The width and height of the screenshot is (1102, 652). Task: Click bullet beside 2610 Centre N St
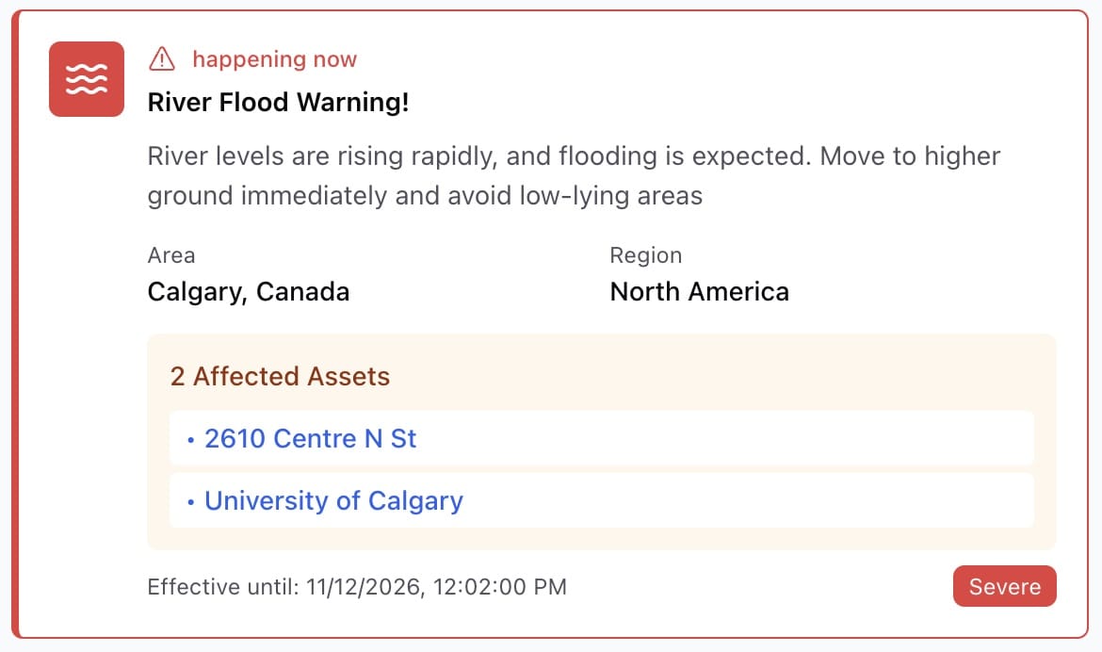tap(190, 439)
